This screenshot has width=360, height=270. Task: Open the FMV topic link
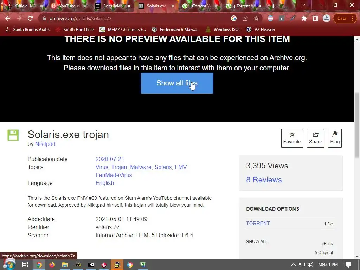point(181,167)
